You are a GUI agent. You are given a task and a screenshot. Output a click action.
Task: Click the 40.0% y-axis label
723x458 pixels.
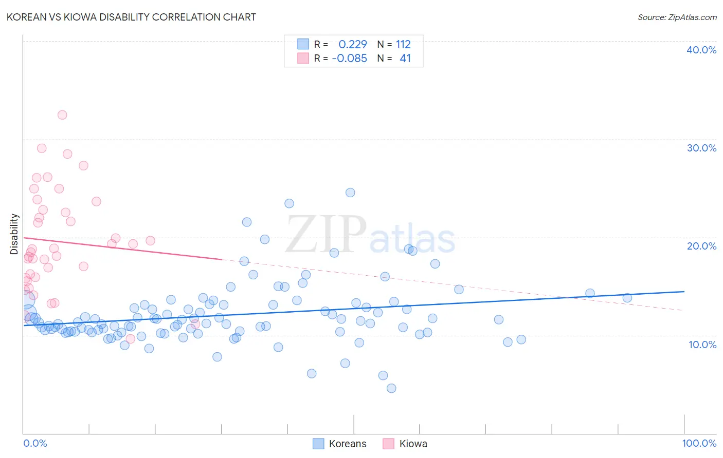pyautogui.click(x=701, y=50)
